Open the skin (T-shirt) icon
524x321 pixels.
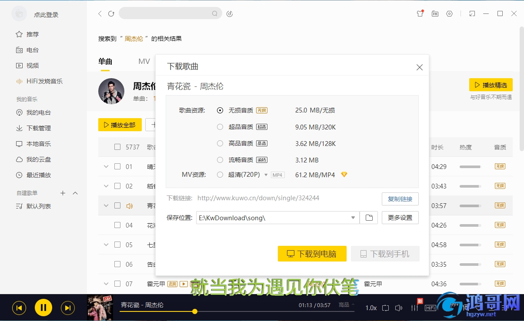(420, 13)
